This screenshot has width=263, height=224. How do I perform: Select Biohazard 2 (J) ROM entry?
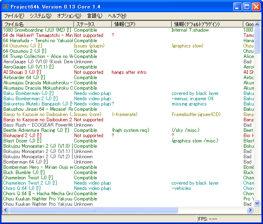pos(24,136)
